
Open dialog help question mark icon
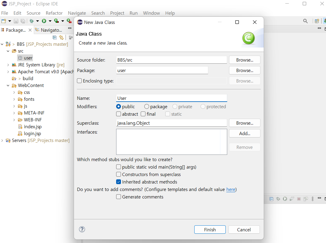tap(82, 229)
